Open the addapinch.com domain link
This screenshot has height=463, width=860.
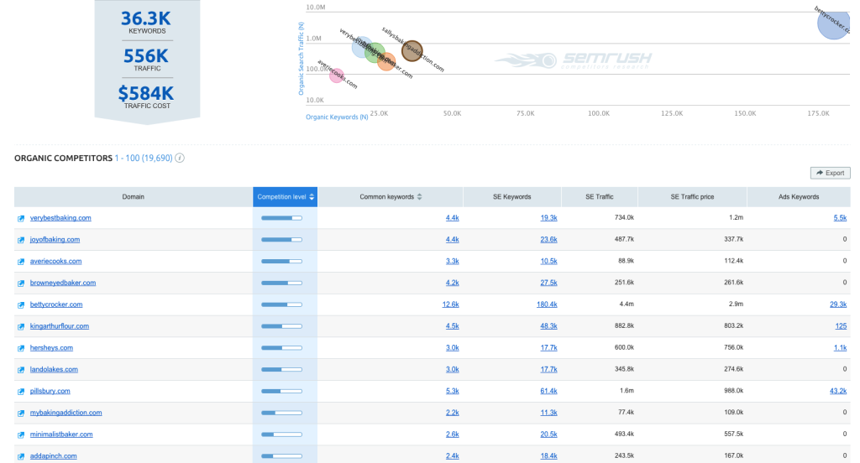click(x=53, y=456)
